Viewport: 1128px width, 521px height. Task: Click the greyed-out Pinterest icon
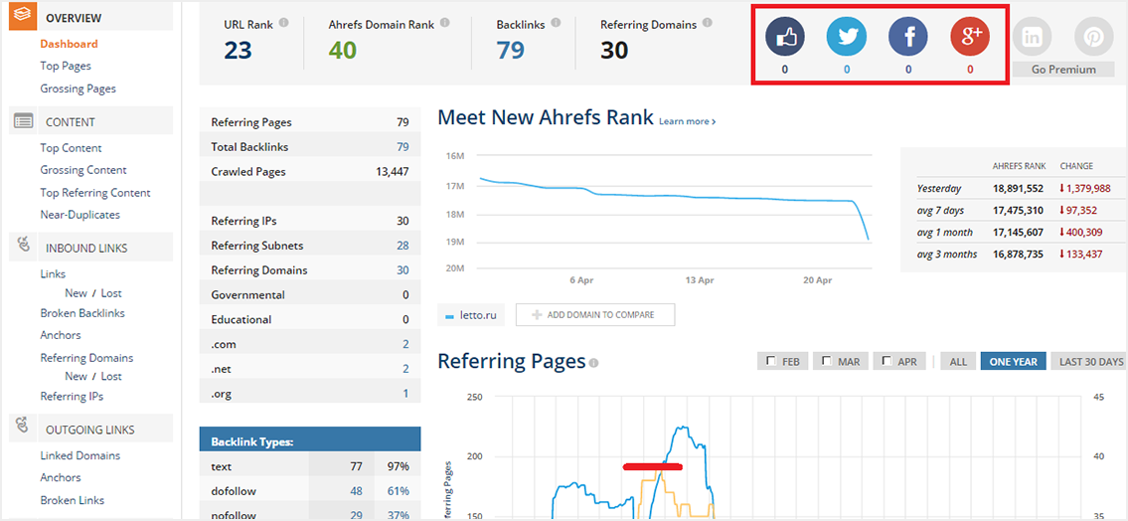click(x=1093, y=38)
